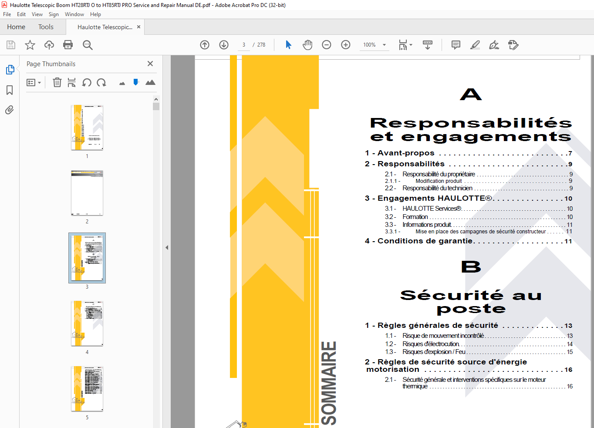Open the Bookmarks sidebar panel
The image size is (594, 428).
point(10,90)
